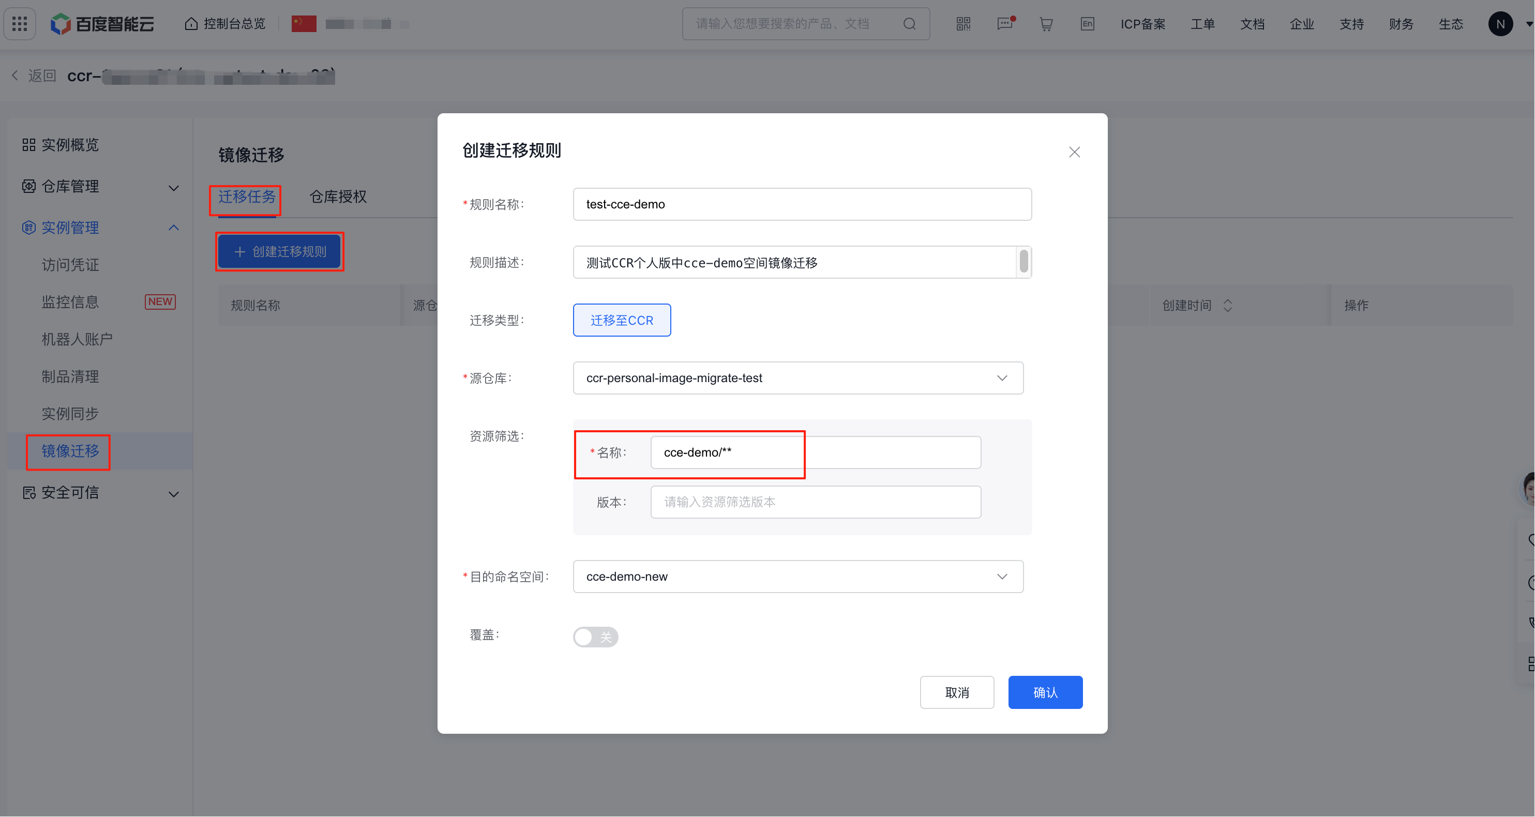Switch language with En icon

[1088, 24]
